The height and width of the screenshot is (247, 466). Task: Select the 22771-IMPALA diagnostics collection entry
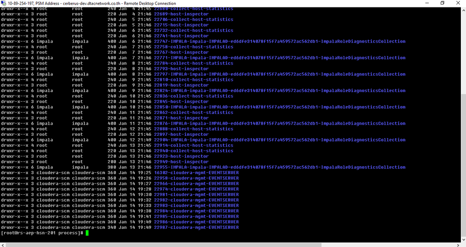pyautogui.click(x=280, y=58)
